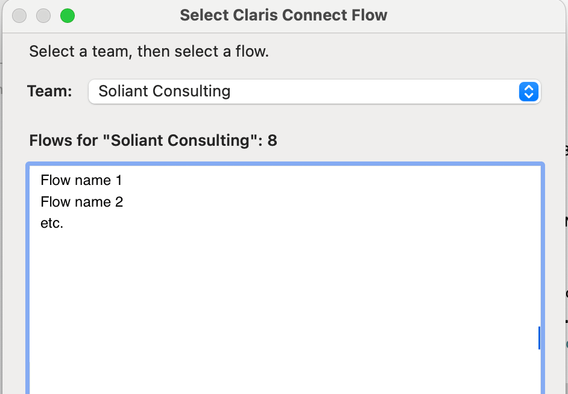568x394 pixels.
Task: Click the blue up-down arrows on Team popup
Action: pos(528,92)
